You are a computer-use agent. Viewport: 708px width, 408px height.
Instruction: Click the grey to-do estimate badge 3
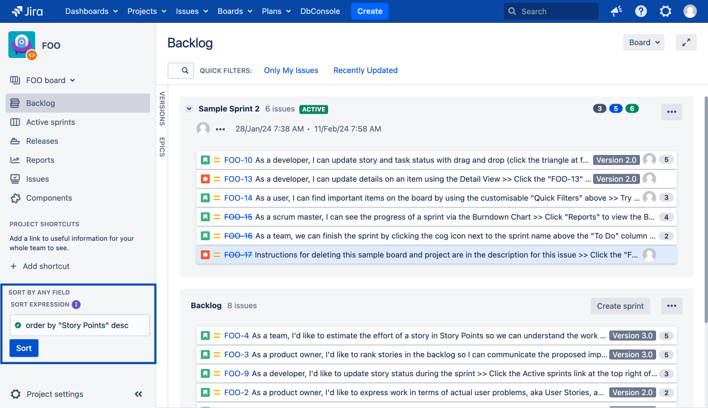coord(600,109)
